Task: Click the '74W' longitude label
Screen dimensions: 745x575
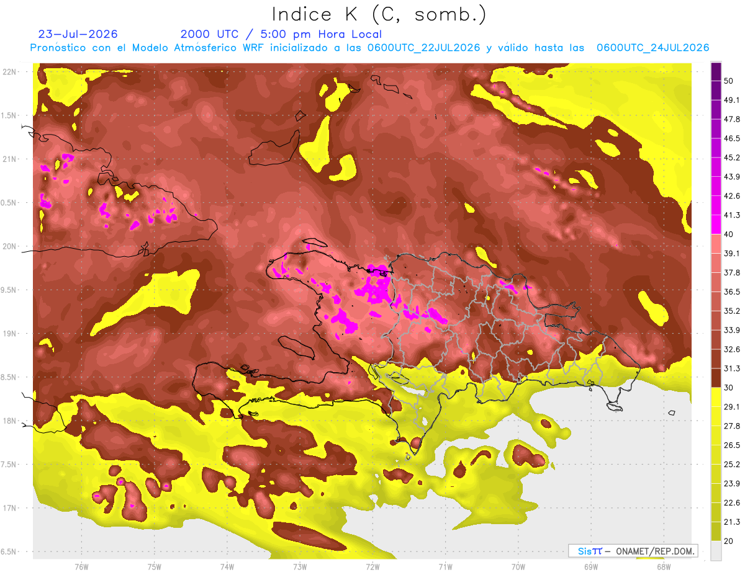Action: 227,566
